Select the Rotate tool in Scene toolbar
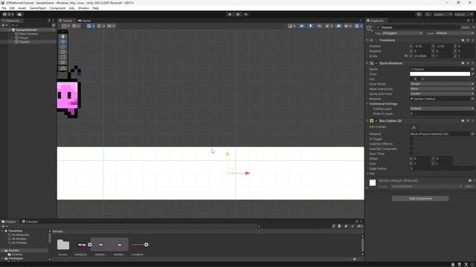The height and width of the screenshot is (267, 476). tap(62, 47)
